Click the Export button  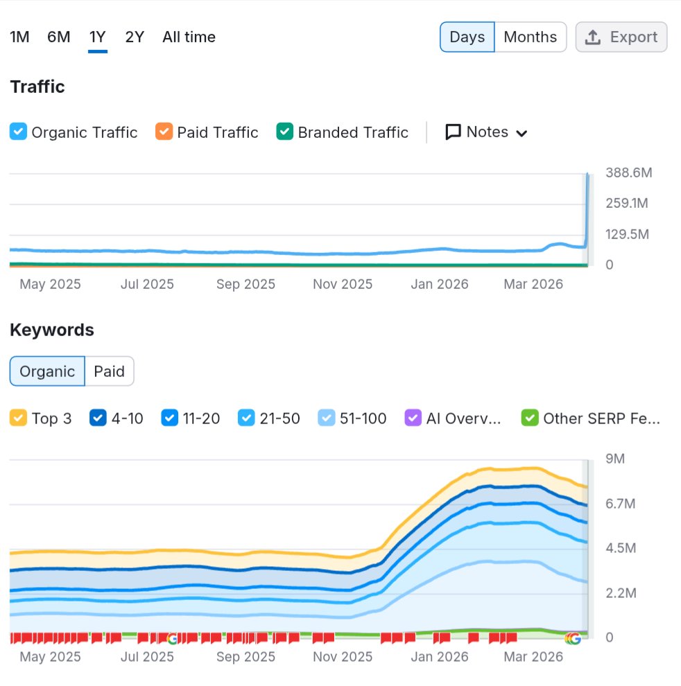pyautogui.click(x=621, y=37)
